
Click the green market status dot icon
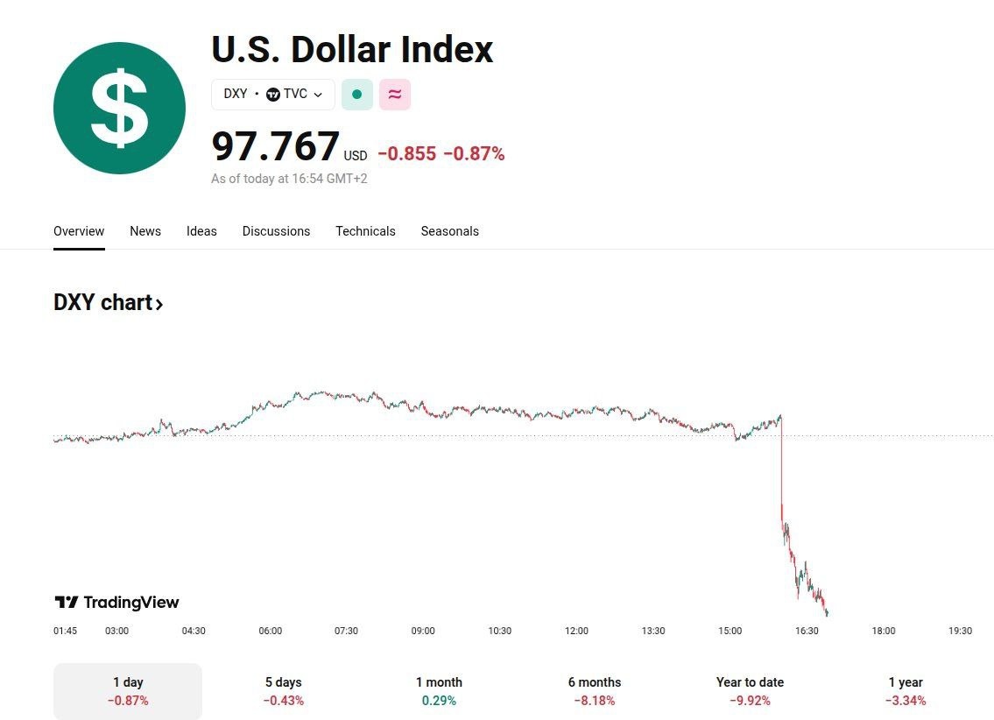[x=356, y=95]
